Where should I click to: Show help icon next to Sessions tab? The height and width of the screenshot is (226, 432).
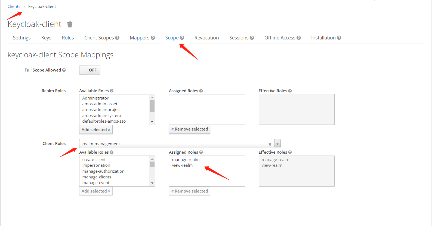[x=252, y=38]
